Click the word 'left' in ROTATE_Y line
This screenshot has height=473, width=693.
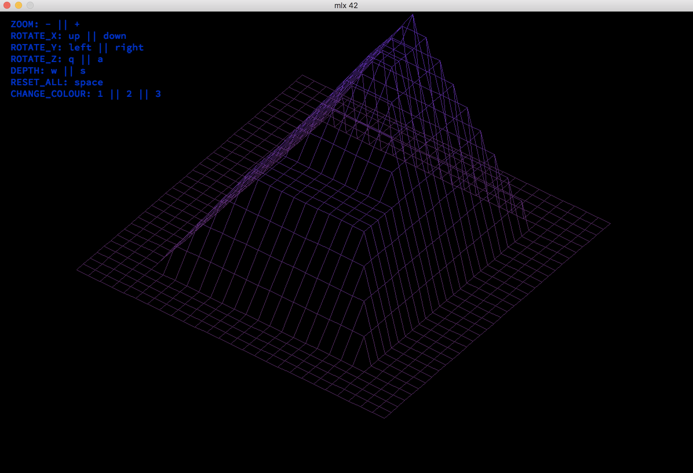pos(80,48)
